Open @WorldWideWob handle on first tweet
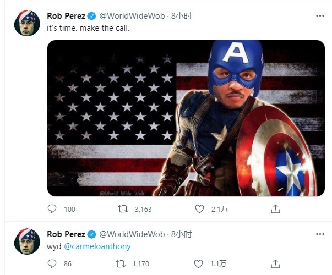 click(132, 15)
